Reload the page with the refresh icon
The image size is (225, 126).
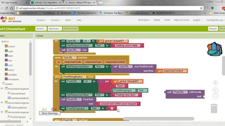6,8
